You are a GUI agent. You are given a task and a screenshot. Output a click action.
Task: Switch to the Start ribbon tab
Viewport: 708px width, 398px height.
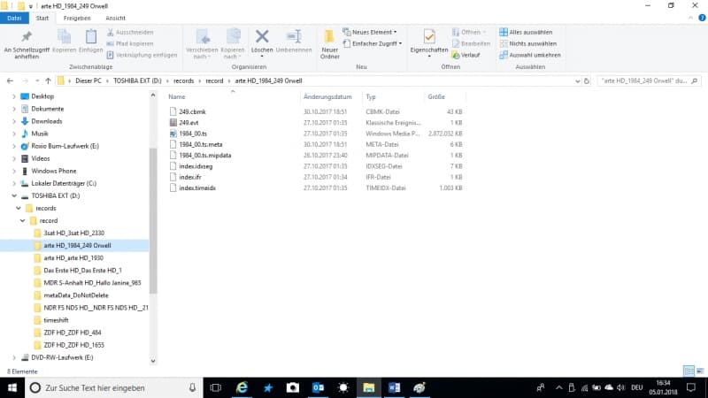[42, 18]
